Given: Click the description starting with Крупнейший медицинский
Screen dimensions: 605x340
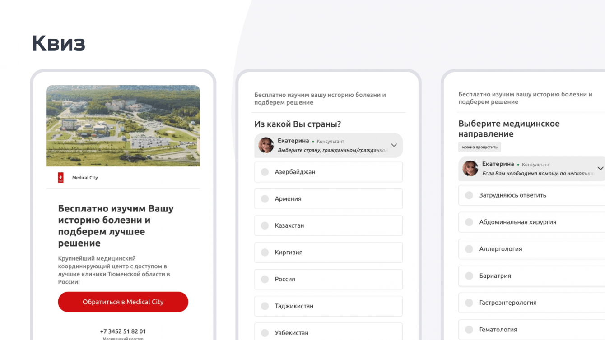Looking at the screenshot, I should pyautogui.click(x=114, y=270).
